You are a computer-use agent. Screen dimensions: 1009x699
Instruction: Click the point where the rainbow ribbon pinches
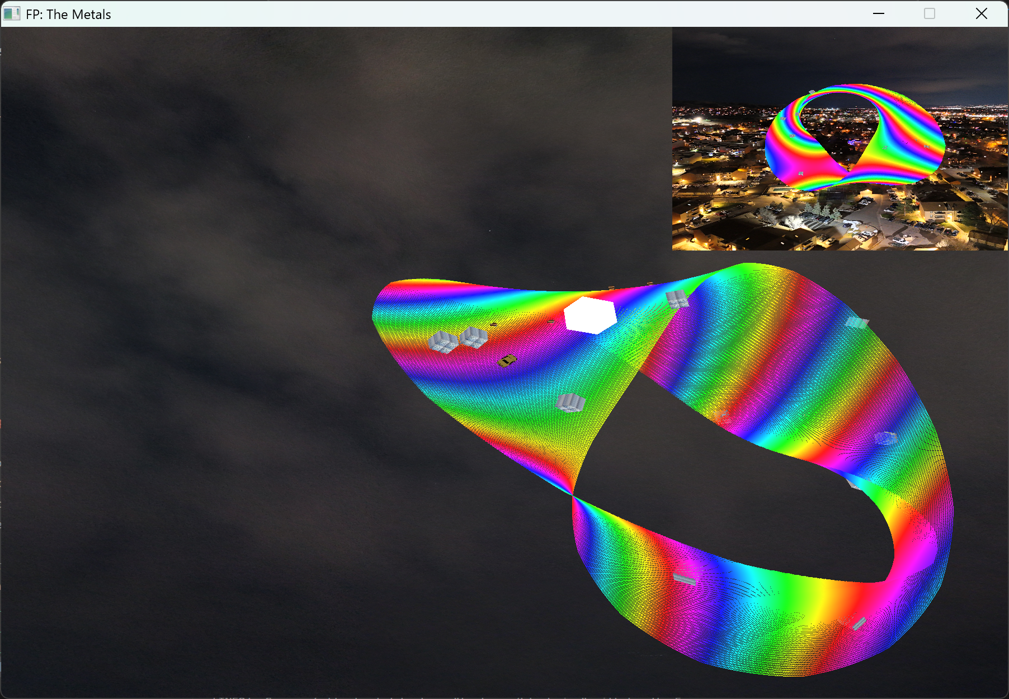pos(572,495)
